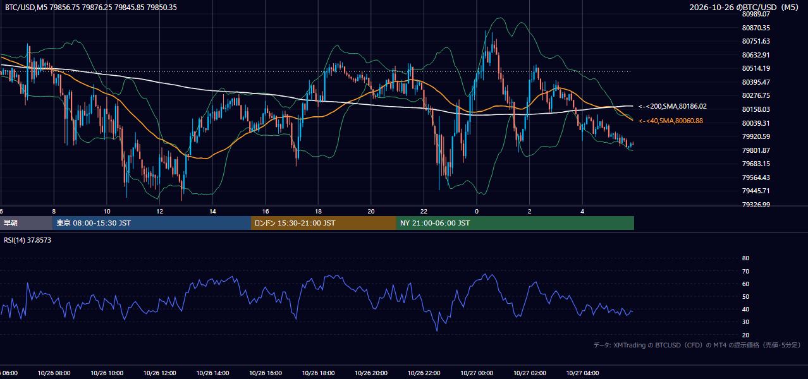The height and width of the screenshot is (379, 808).
Task: Click the 10/27 00:00 time axis label
Action: point(477,373)
